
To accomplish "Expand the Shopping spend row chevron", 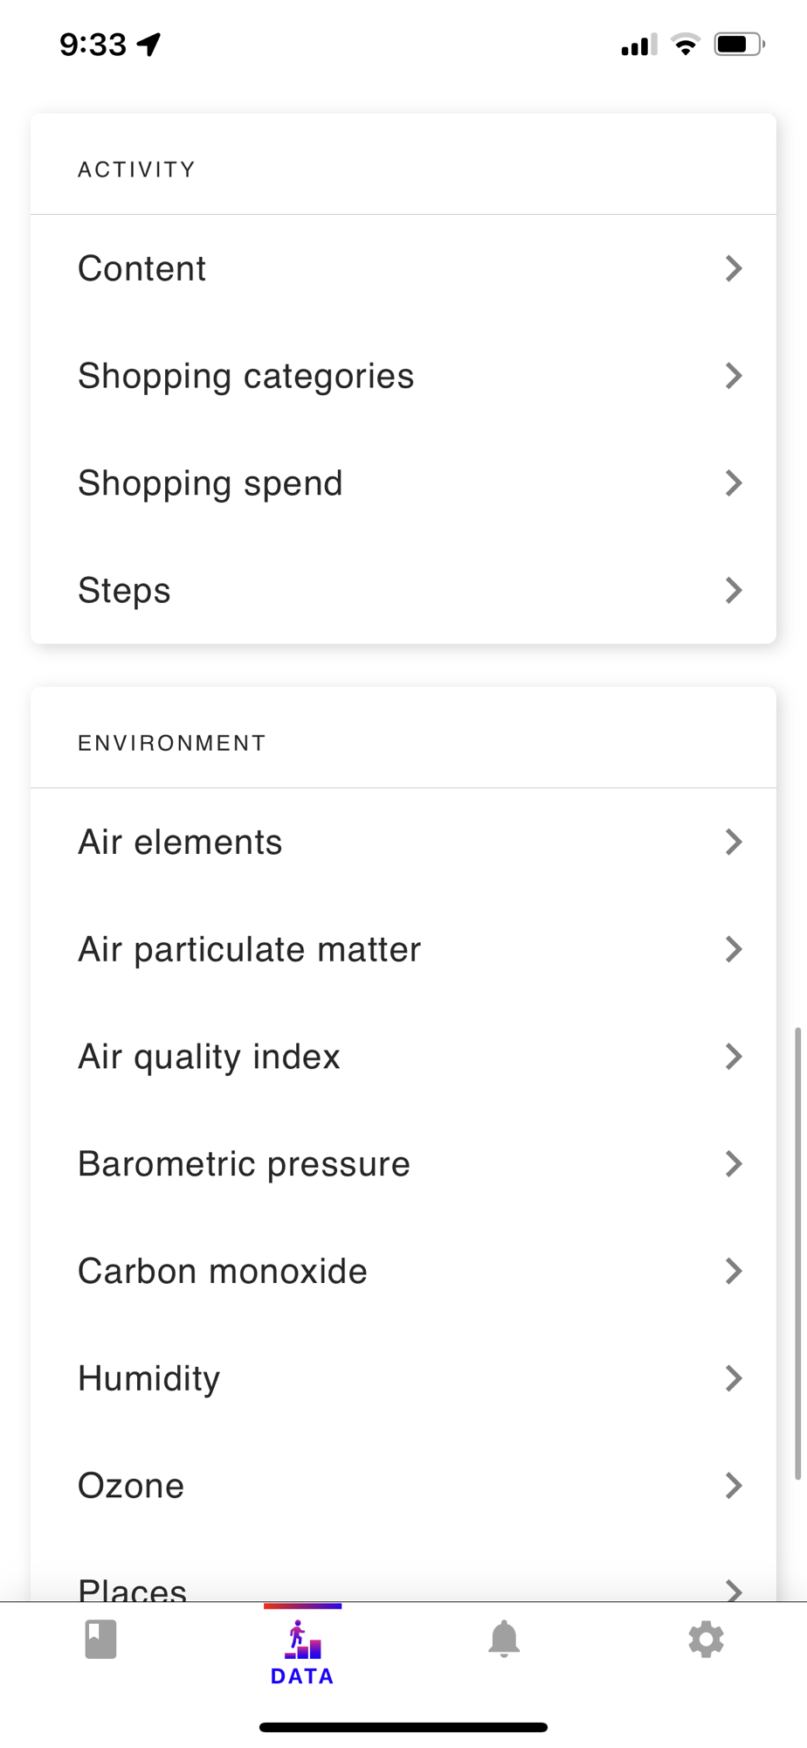I will coord(734,482).
